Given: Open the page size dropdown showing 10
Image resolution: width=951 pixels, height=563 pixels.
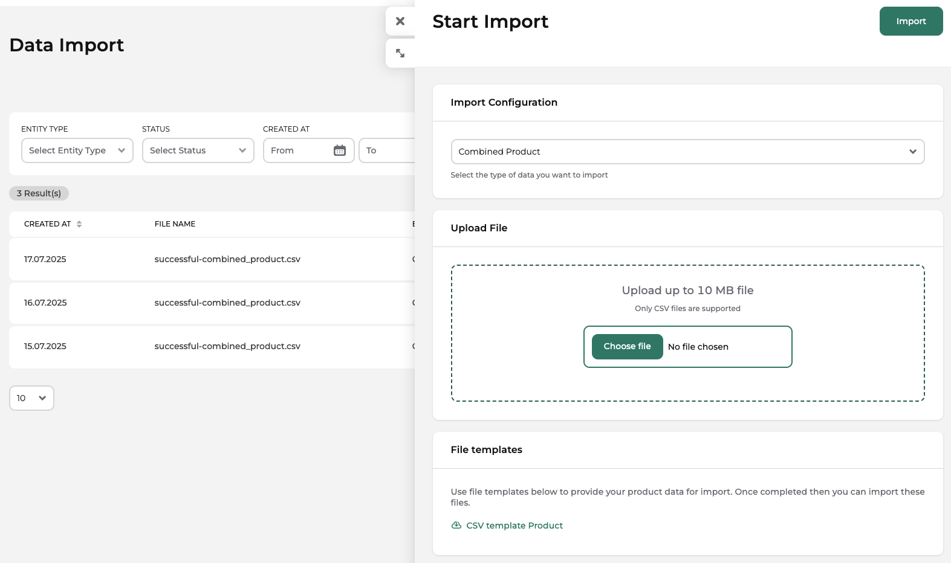Looking at the screenshot, I should [x=31, y=398].
